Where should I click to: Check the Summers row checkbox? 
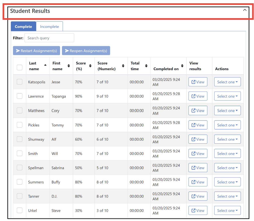(x=20, y=182)
